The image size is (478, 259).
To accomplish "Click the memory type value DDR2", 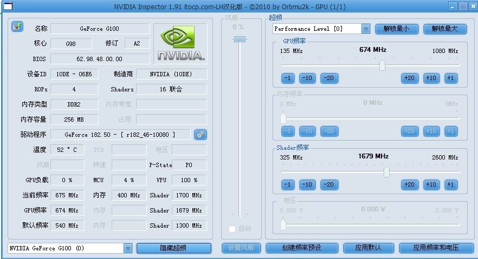I will 74,104.
